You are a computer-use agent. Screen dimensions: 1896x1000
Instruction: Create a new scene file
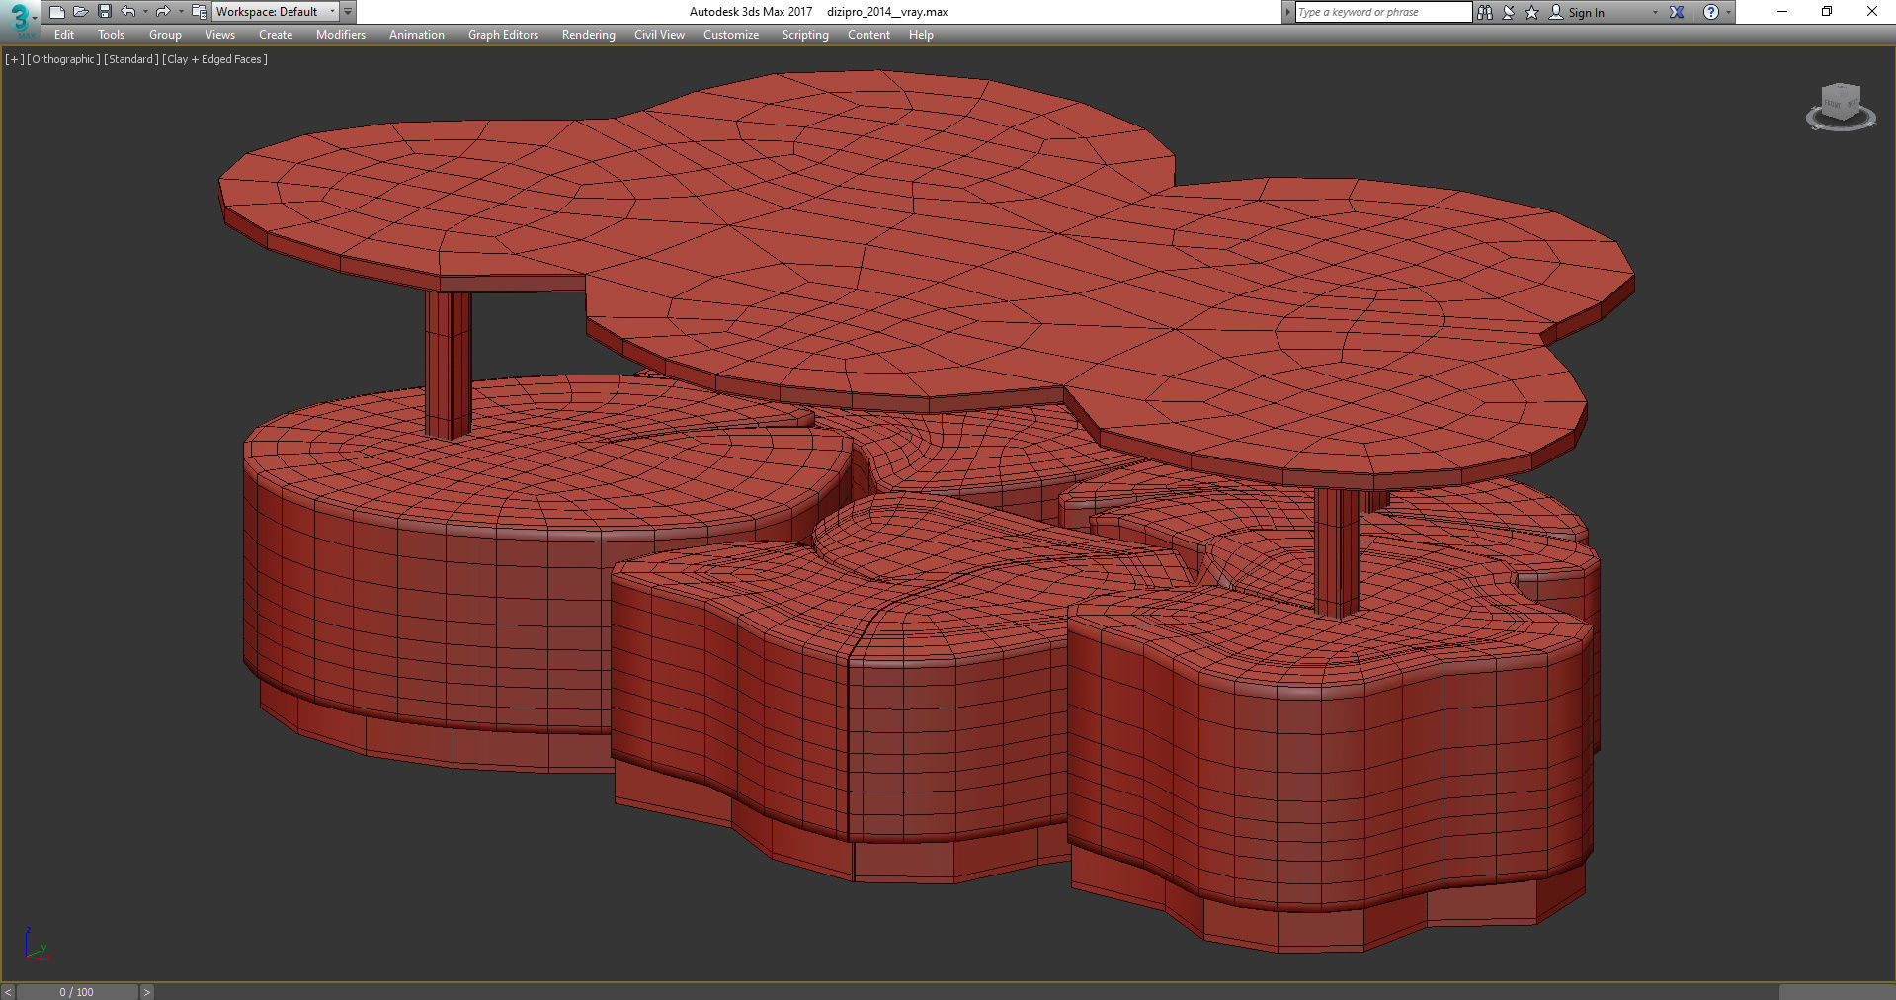tap(56, 12)
